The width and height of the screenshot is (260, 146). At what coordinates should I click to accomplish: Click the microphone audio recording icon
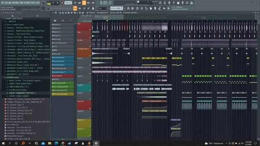point(169,3)
